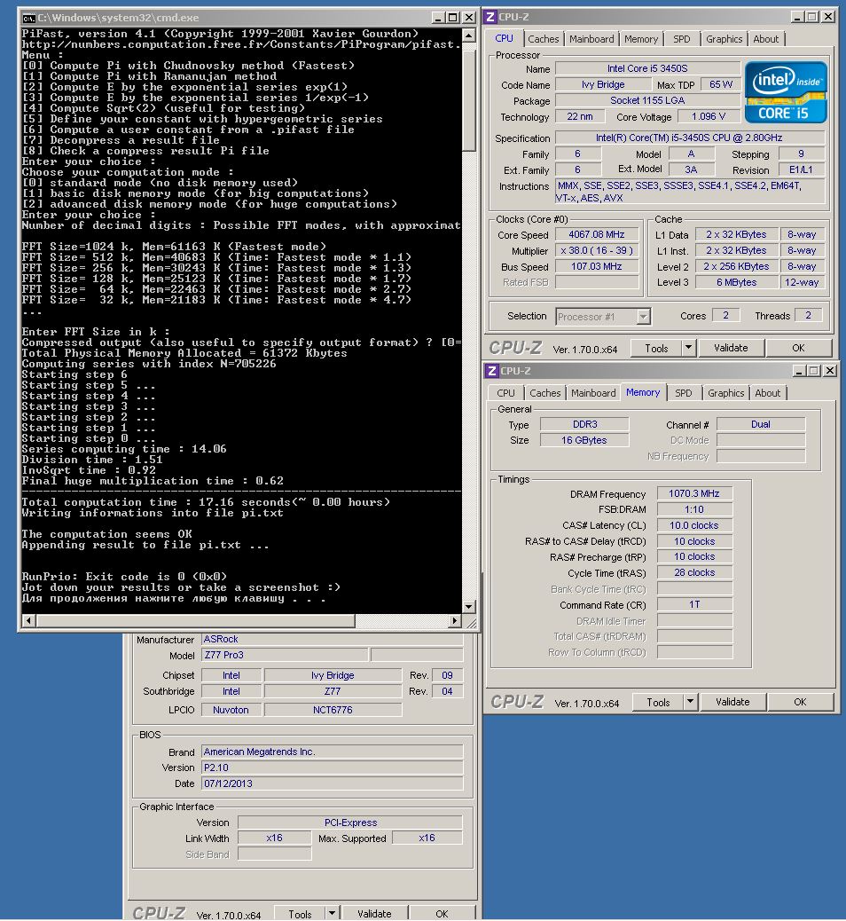846x921 pixels.
Task: Switch to CPU tab in Memory CPU-Z window
Action: 505,393
